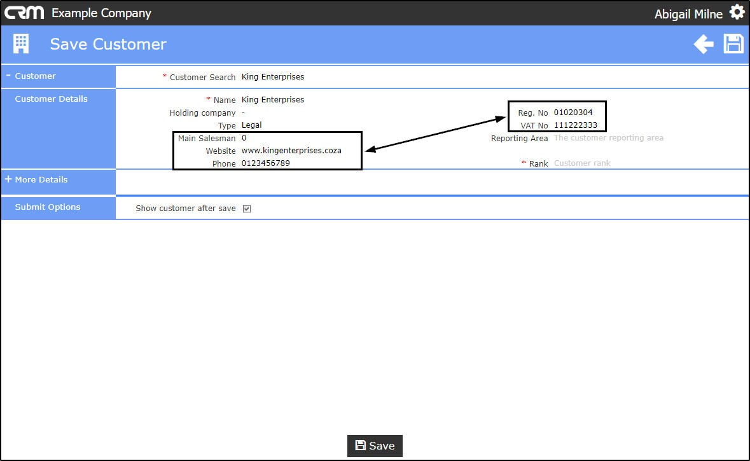Click the VAT No field value
The image size is (750, 461).
[x=576, y=125]
